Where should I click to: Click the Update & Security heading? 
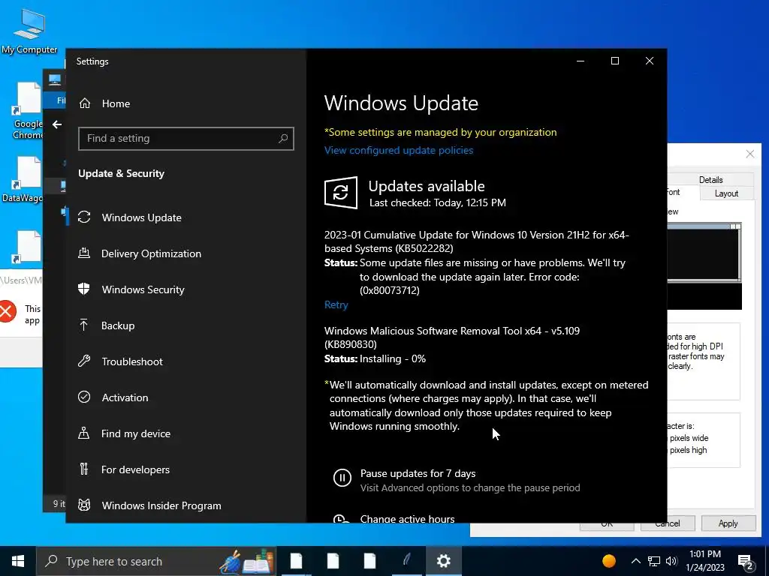(121, 173)
